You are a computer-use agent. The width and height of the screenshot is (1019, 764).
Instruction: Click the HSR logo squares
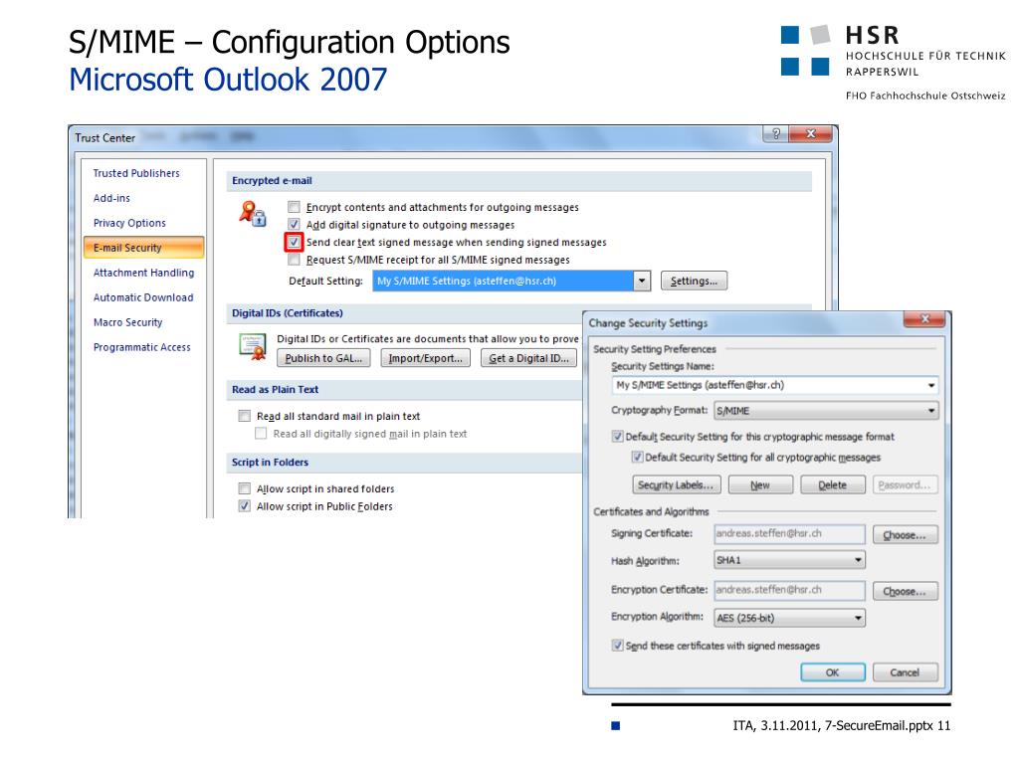(805, 51)
